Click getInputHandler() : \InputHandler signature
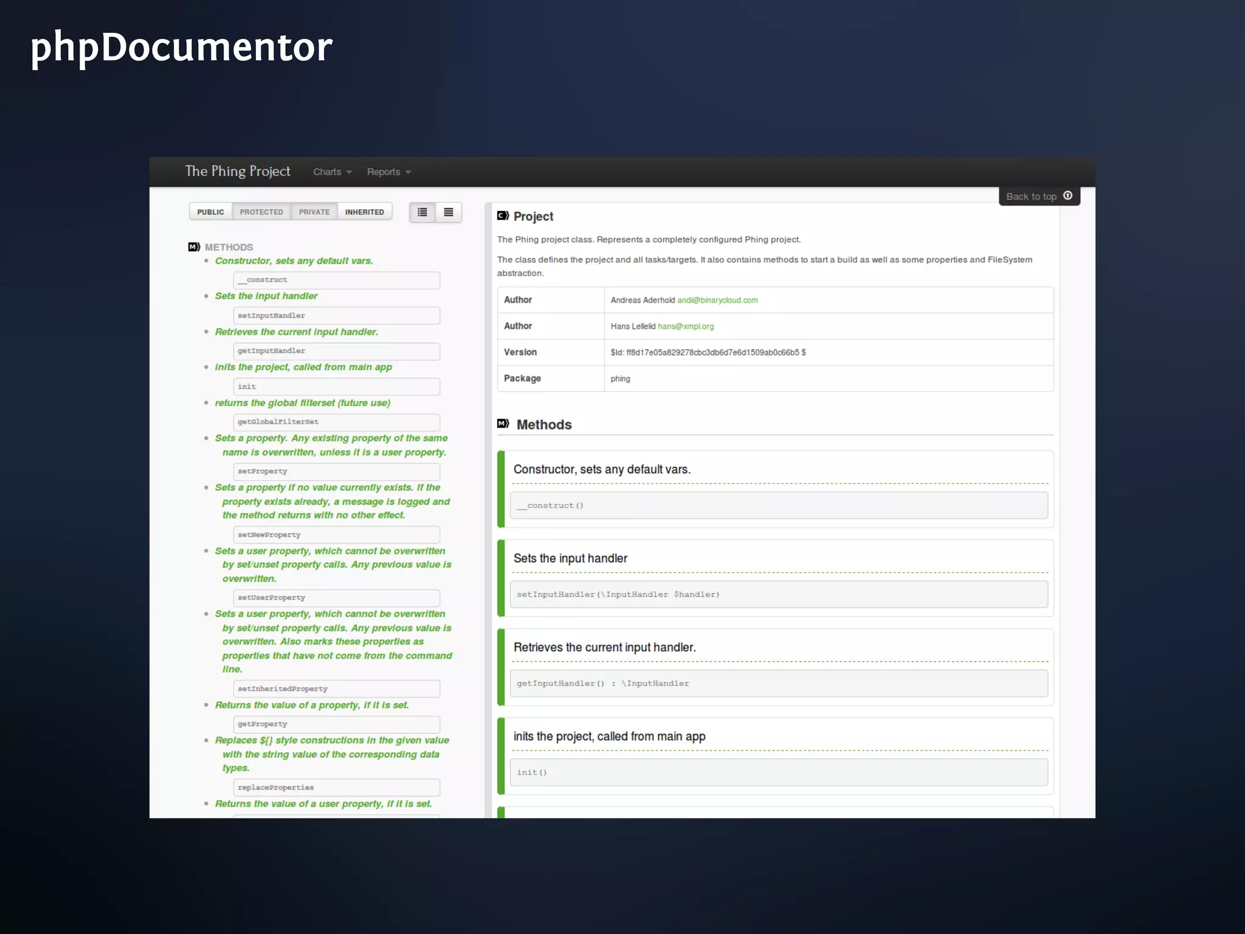 tap(779, 683)
